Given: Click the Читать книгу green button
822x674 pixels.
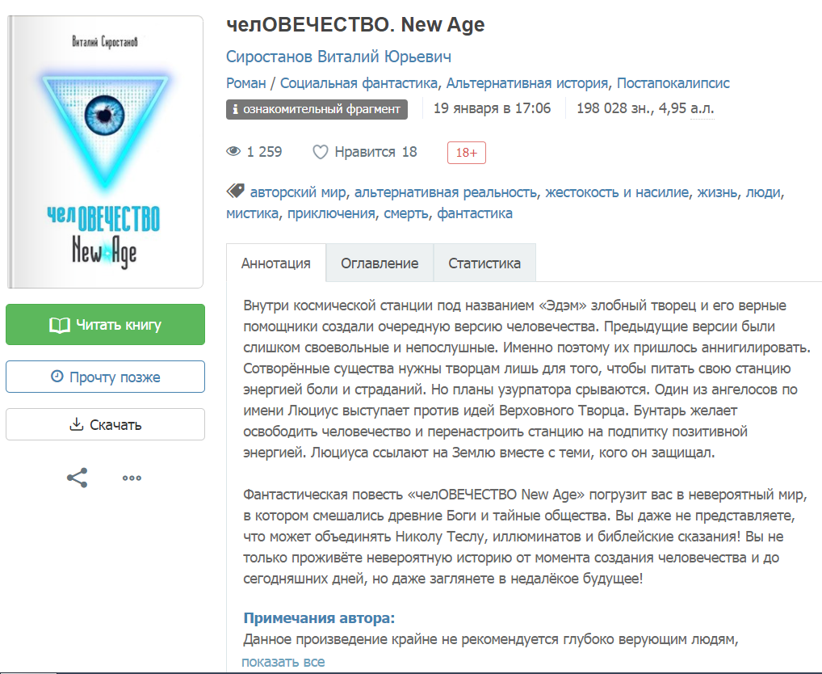Looking at the screenshot, I should [x=105, y=325].
